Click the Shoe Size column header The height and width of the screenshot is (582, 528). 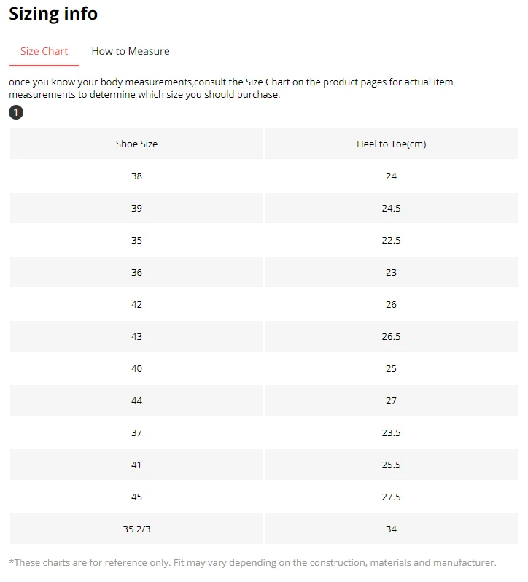[x=136, y=144]
